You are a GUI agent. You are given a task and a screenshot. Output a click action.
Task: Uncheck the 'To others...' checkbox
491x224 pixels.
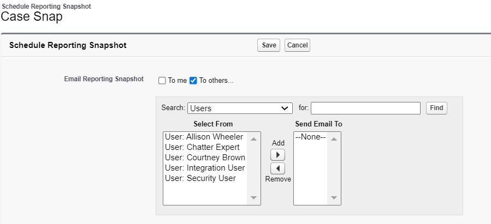(x=193, y=81)
